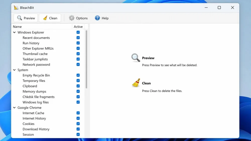Select the Chkdsk file fragments entry

pos(39,97)
